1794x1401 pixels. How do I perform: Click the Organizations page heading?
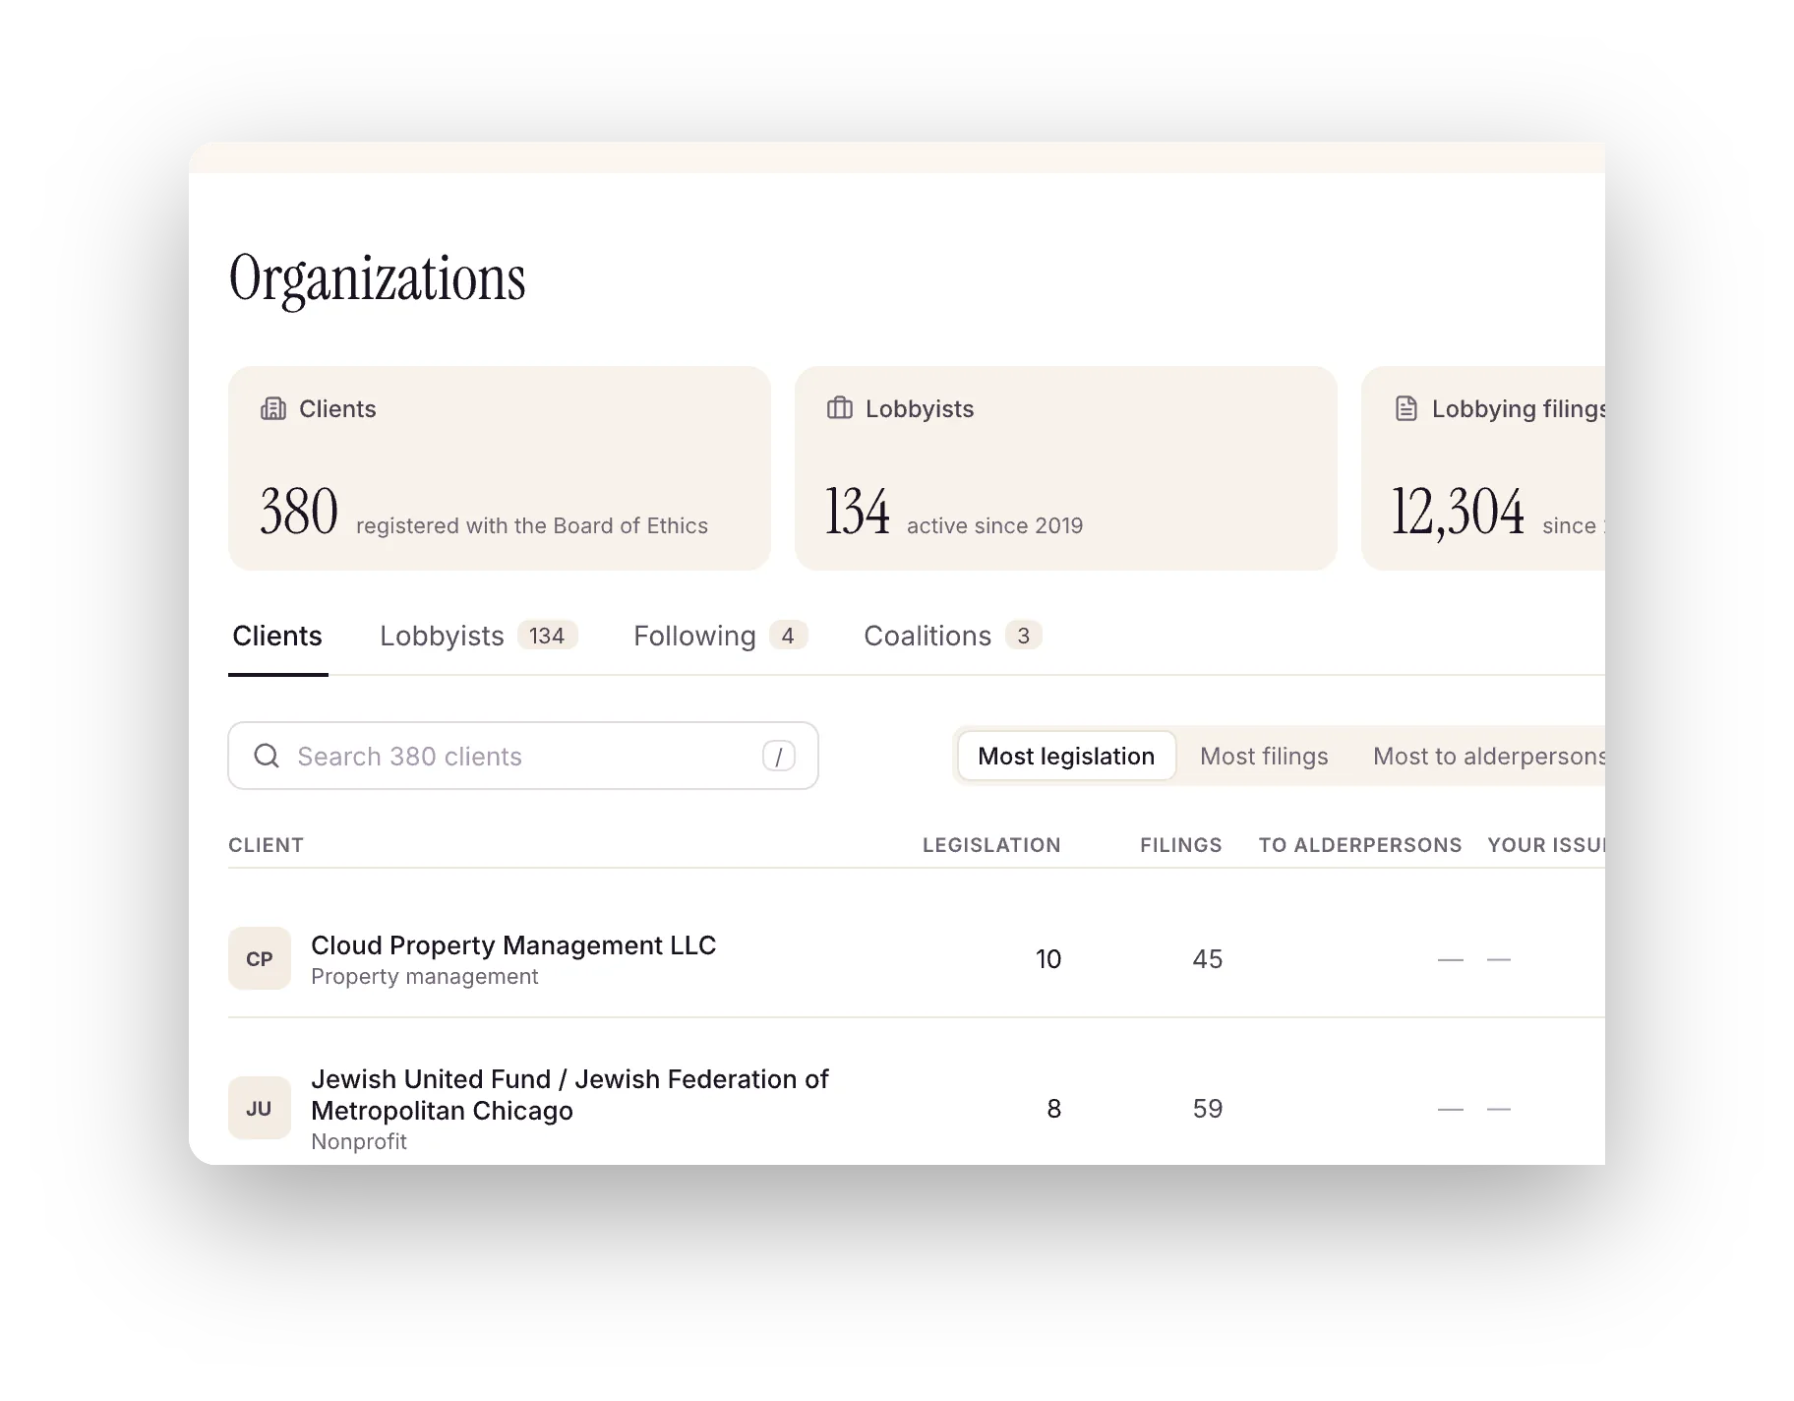[378, 279]
